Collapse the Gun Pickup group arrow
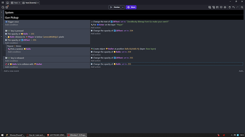The height and width of the screenshot is (137, 245). [x=1, y=17]
